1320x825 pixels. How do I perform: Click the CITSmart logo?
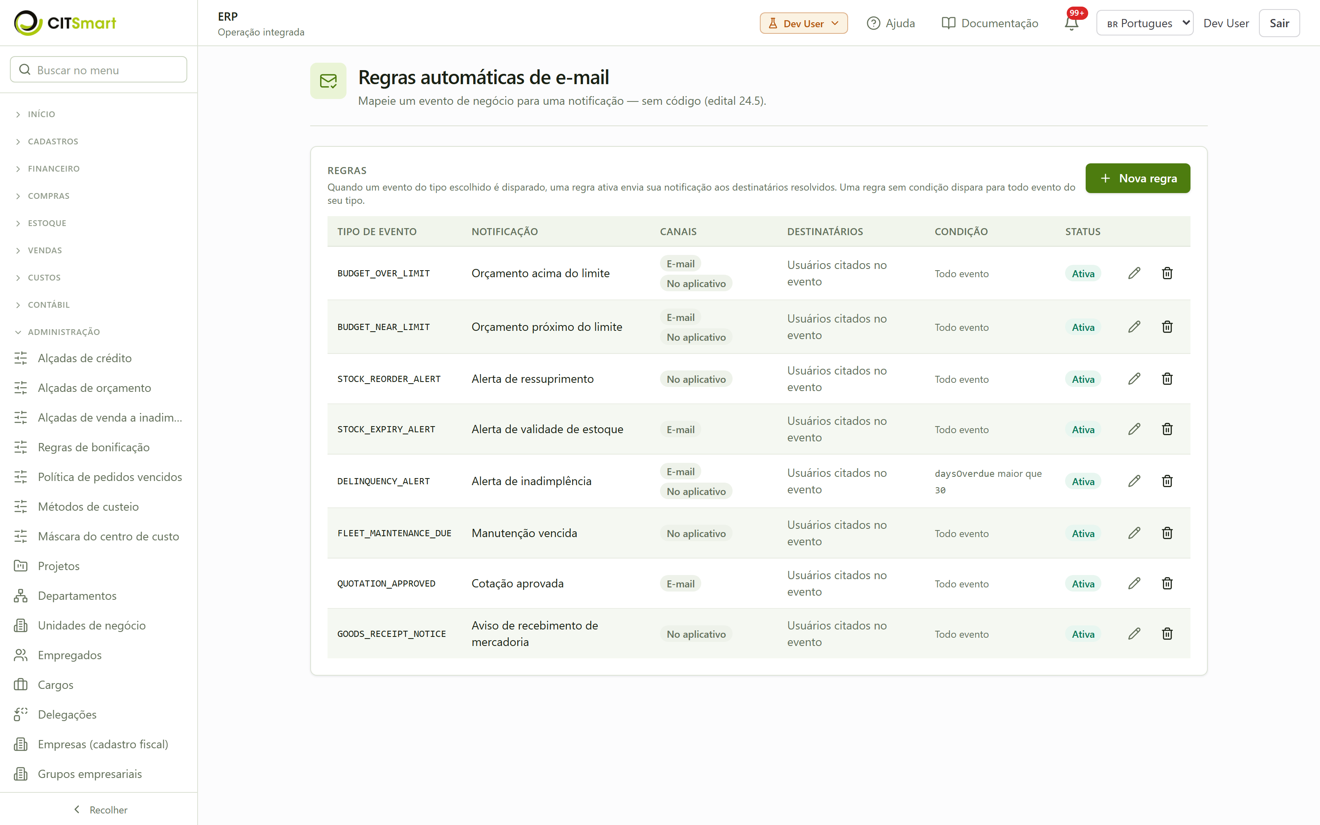tap(65, 23)
